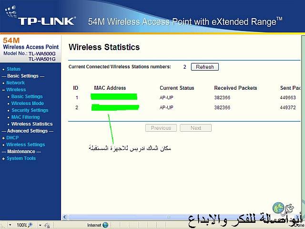Select Wireless Statistics in sidebar

click(x=32, y=124)
